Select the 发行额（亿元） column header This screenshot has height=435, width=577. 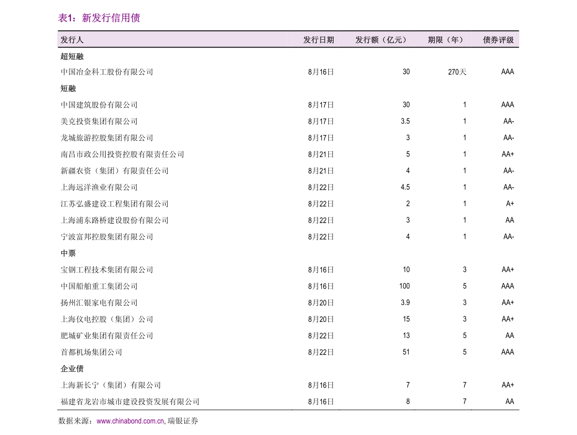(381, 40)
